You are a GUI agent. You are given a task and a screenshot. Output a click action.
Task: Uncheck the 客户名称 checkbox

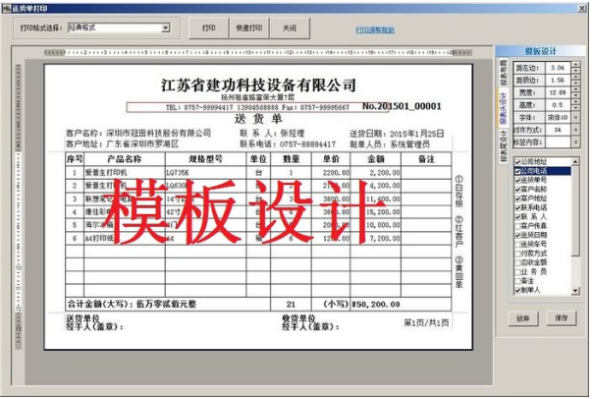tap(518, 190)
